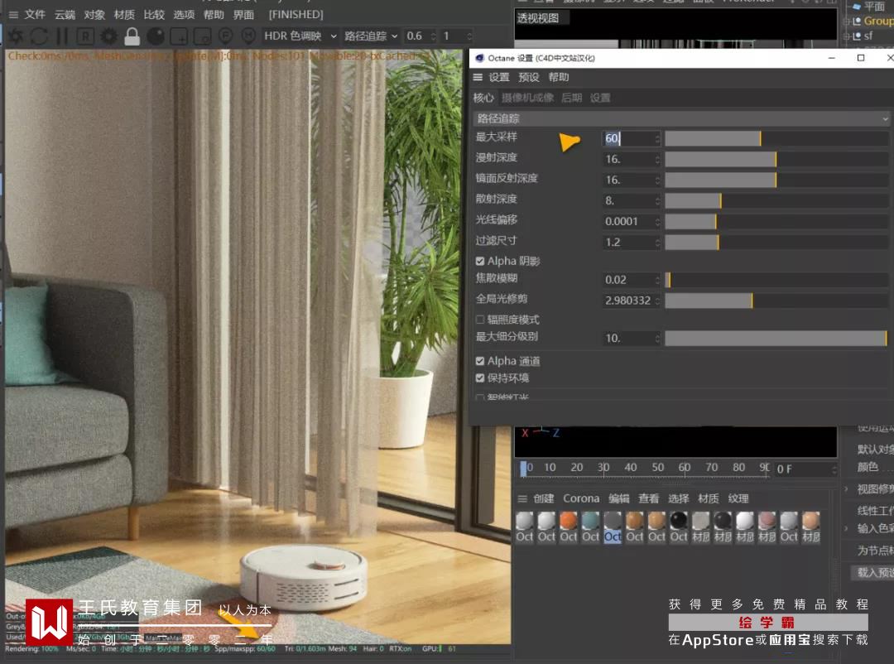The image size is (894, 664).
Task: Click the Octane logo icon in dialog title bar
Action: pyautogui.click(x=479, y=58)
